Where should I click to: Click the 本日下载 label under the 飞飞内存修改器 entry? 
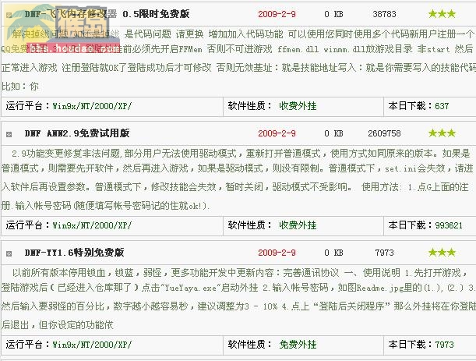411,106
